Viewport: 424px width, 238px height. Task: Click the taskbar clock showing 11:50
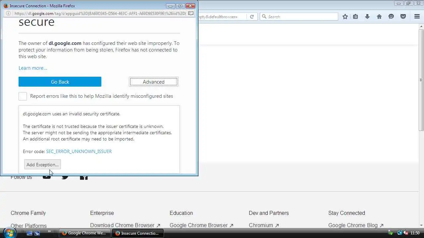[x=415, y=233]
